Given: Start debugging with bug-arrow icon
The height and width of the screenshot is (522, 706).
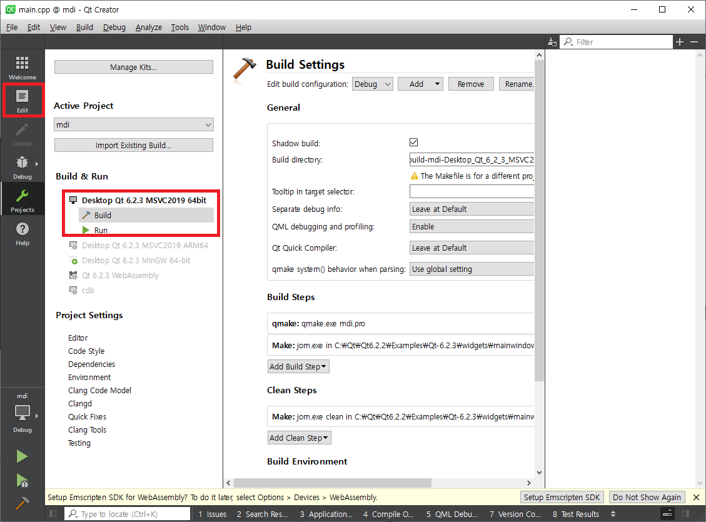Looking at the screenshot, I should tap(22, 480).
